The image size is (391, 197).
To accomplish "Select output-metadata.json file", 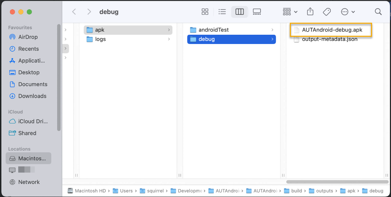I will click(329, 39).
